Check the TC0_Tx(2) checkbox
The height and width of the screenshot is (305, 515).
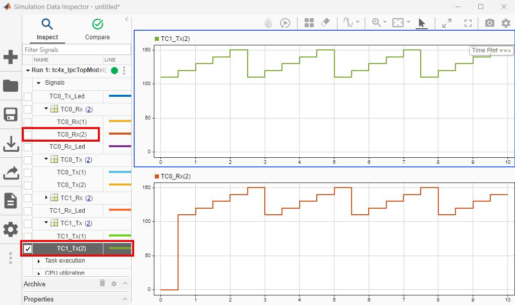tap(28, 186)
